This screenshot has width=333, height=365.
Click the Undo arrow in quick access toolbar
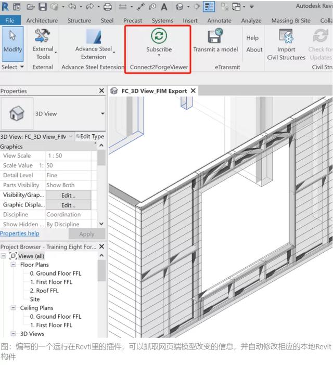(x=72, y=7)
